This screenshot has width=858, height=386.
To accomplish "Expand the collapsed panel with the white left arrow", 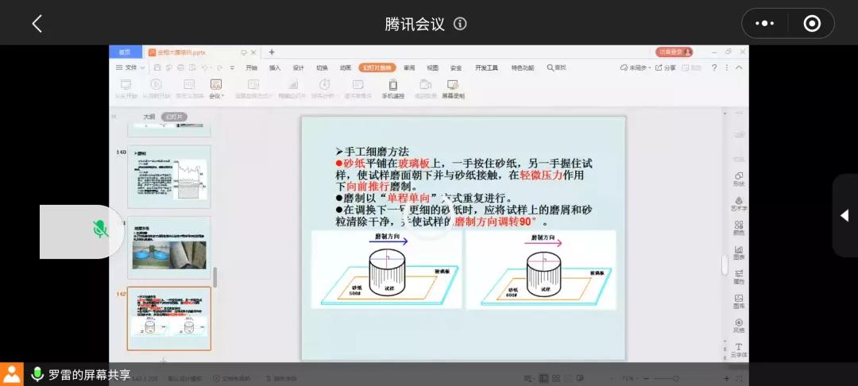I will (844, 215).
